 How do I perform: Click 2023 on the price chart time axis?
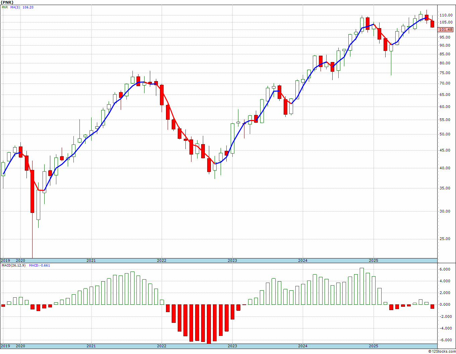point(232,260)
